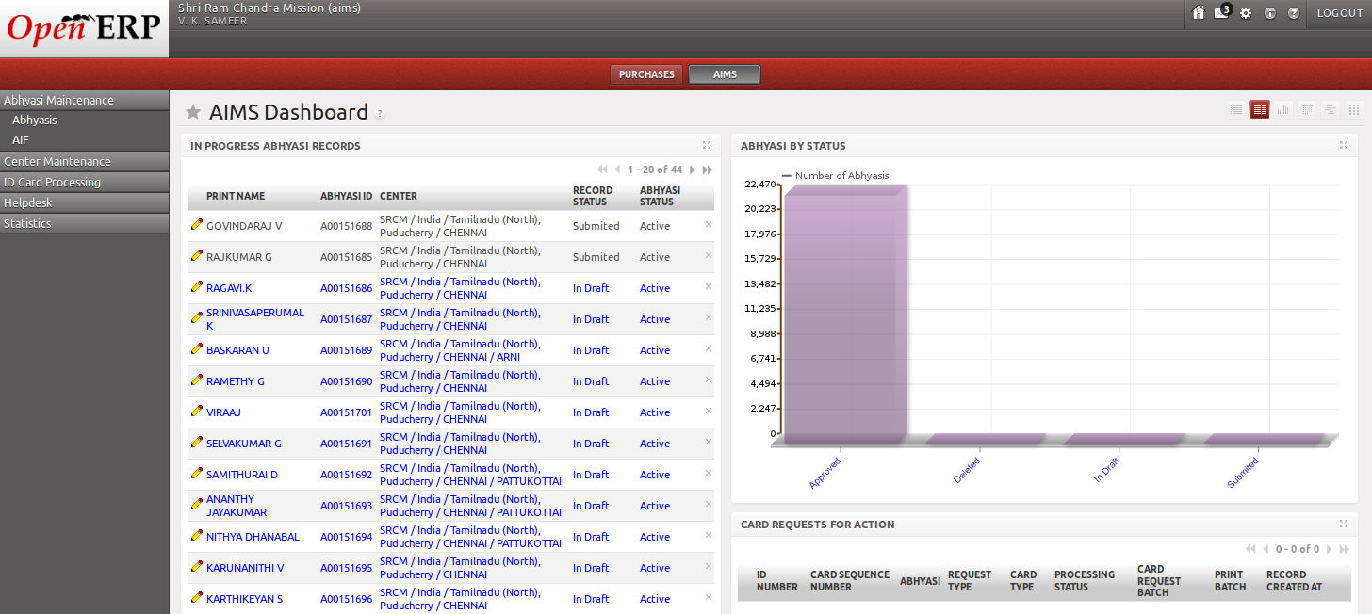
Task: Switch to kanban grid view
Action: [x=1354, y=110]
